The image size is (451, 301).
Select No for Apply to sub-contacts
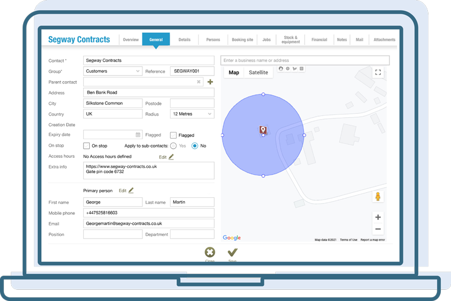point(195,146)
